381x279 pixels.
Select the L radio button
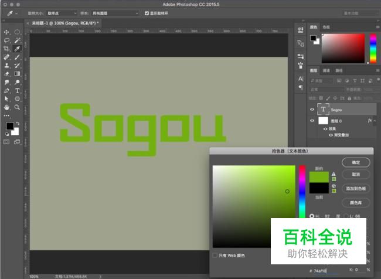coord(347,216)
